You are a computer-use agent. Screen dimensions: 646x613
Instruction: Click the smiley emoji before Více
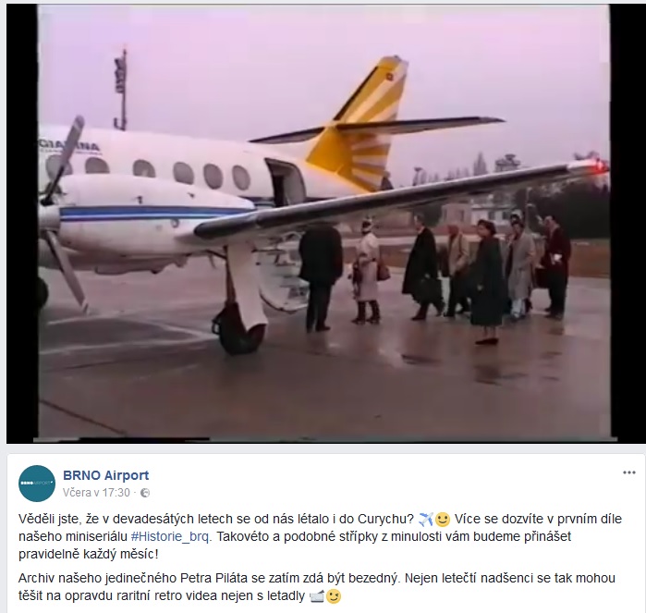pos(442,519)
